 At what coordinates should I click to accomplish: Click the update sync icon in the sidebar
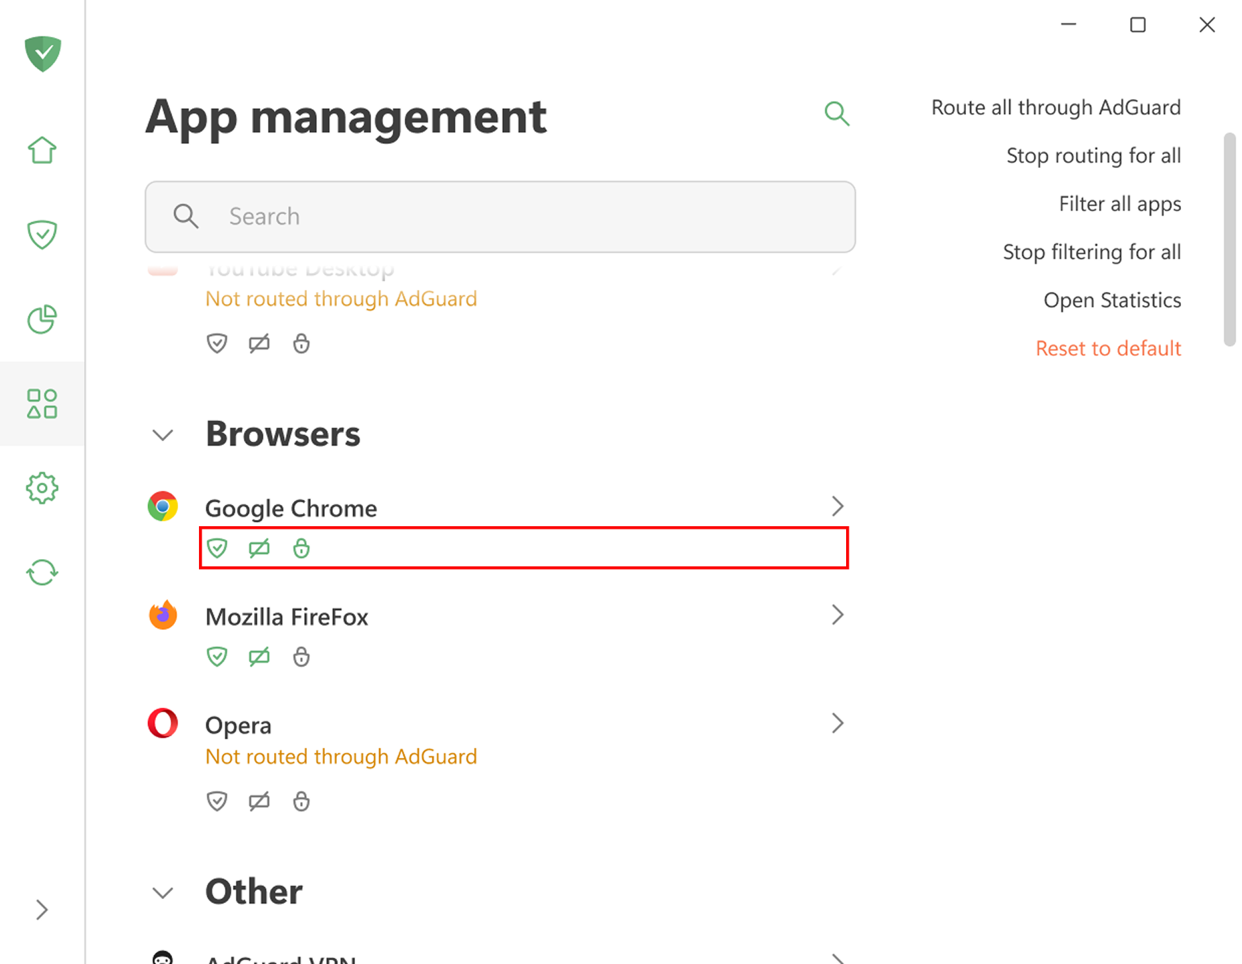(42, 573)
